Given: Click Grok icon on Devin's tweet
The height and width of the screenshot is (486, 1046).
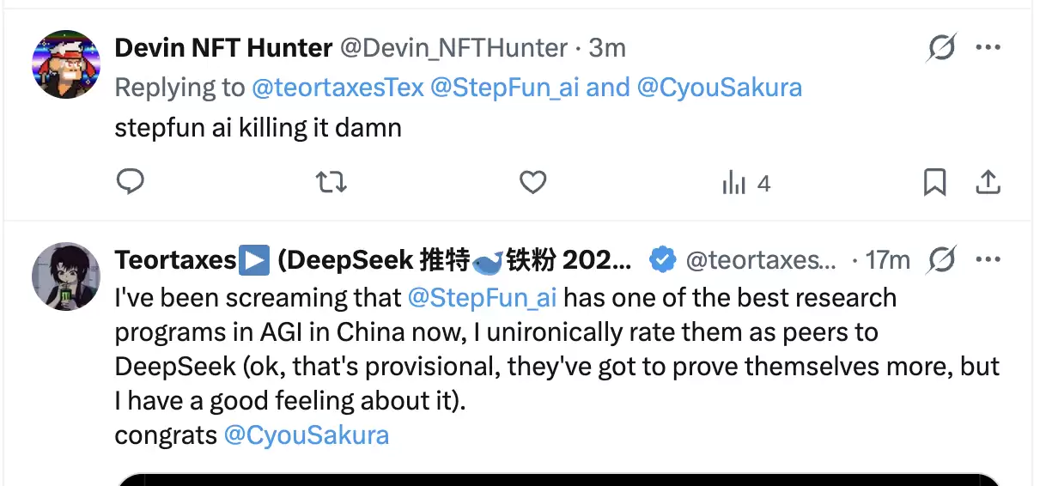Looking at the screenshot, I should coord(941,47).
